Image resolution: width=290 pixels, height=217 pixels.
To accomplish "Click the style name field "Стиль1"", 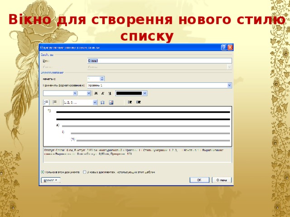I will pos(159,61).
